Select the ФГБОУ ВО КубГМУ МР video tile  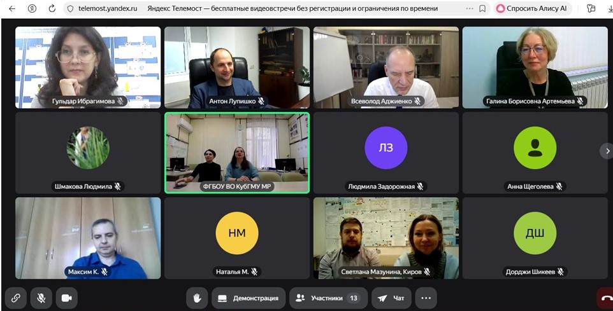(x=237, y=153)
